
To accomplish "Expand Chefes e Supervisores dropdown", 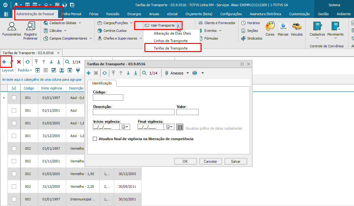I will (x=141, y=38).
